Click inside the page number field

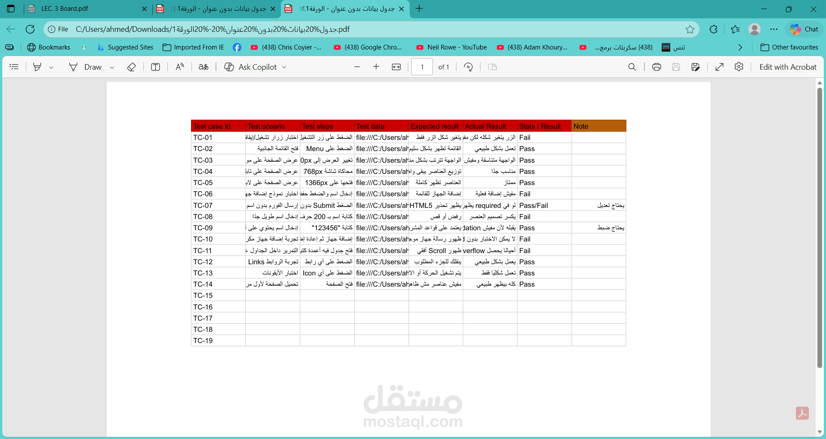click(x=422, y=67)
